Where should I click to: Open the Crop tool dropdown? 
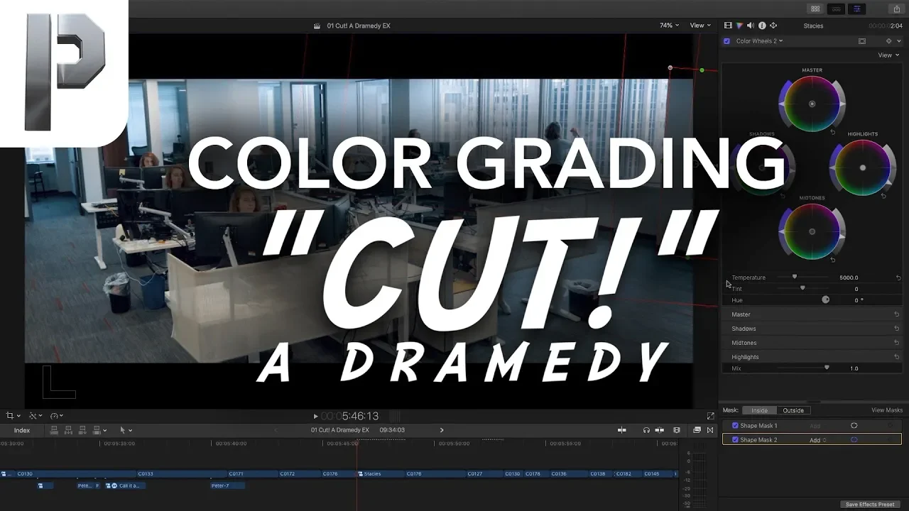(x=13, y=416)
